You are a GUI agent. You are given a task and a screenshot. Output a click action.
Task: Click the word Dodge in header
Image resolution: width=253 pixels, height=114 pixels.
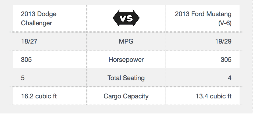47,14
